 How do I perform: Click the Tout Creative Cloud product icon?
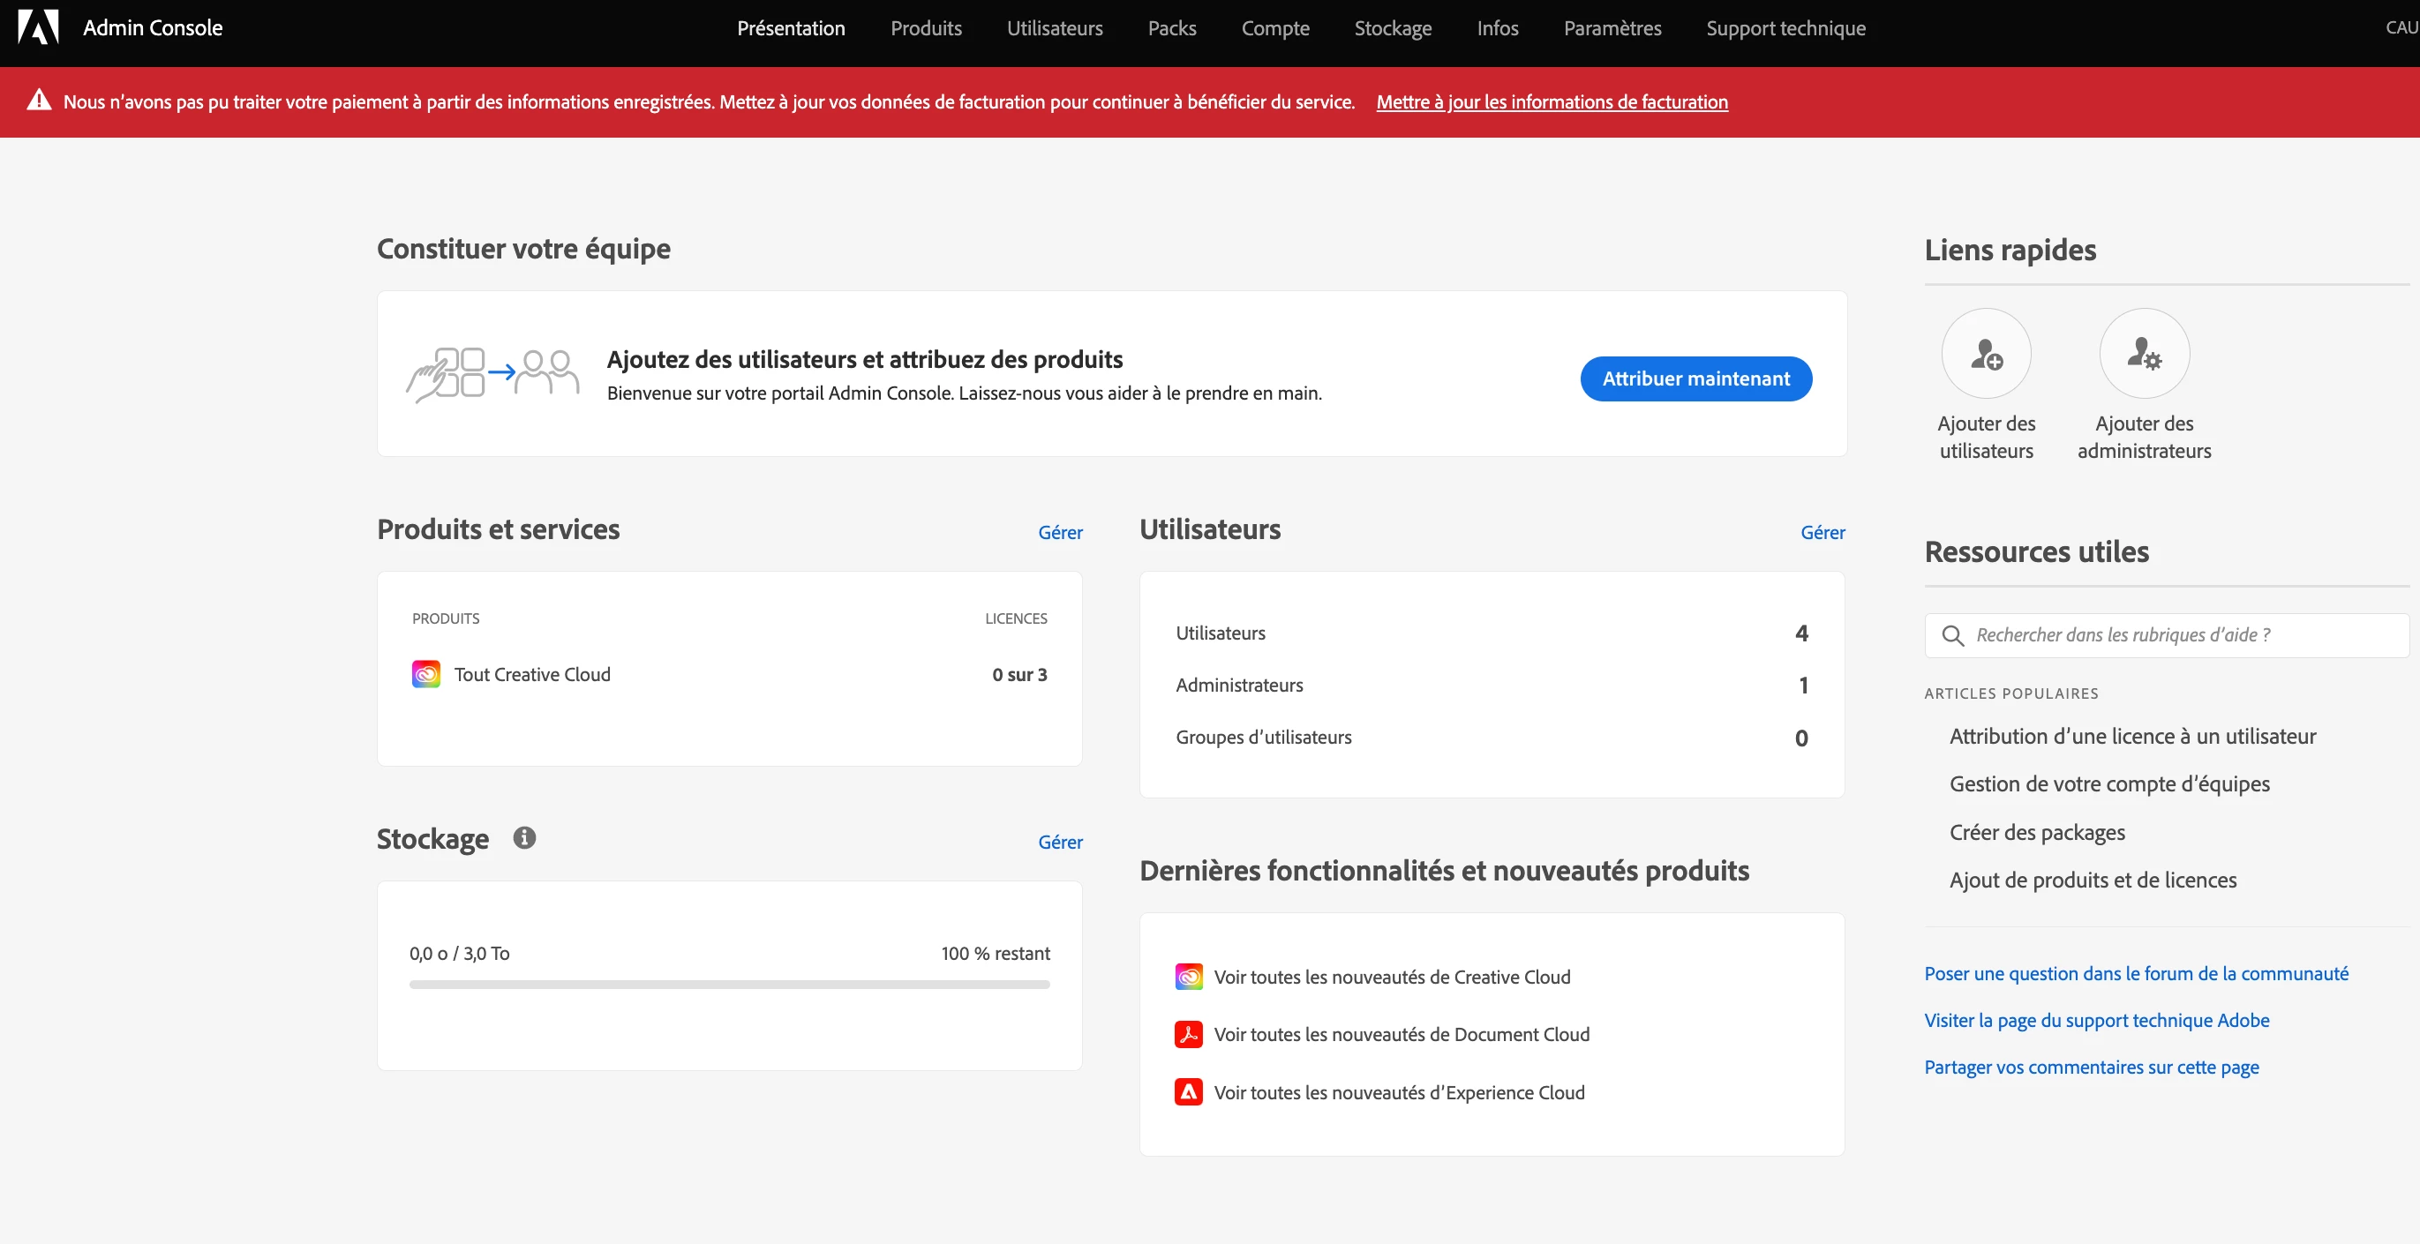coord(425,674)
